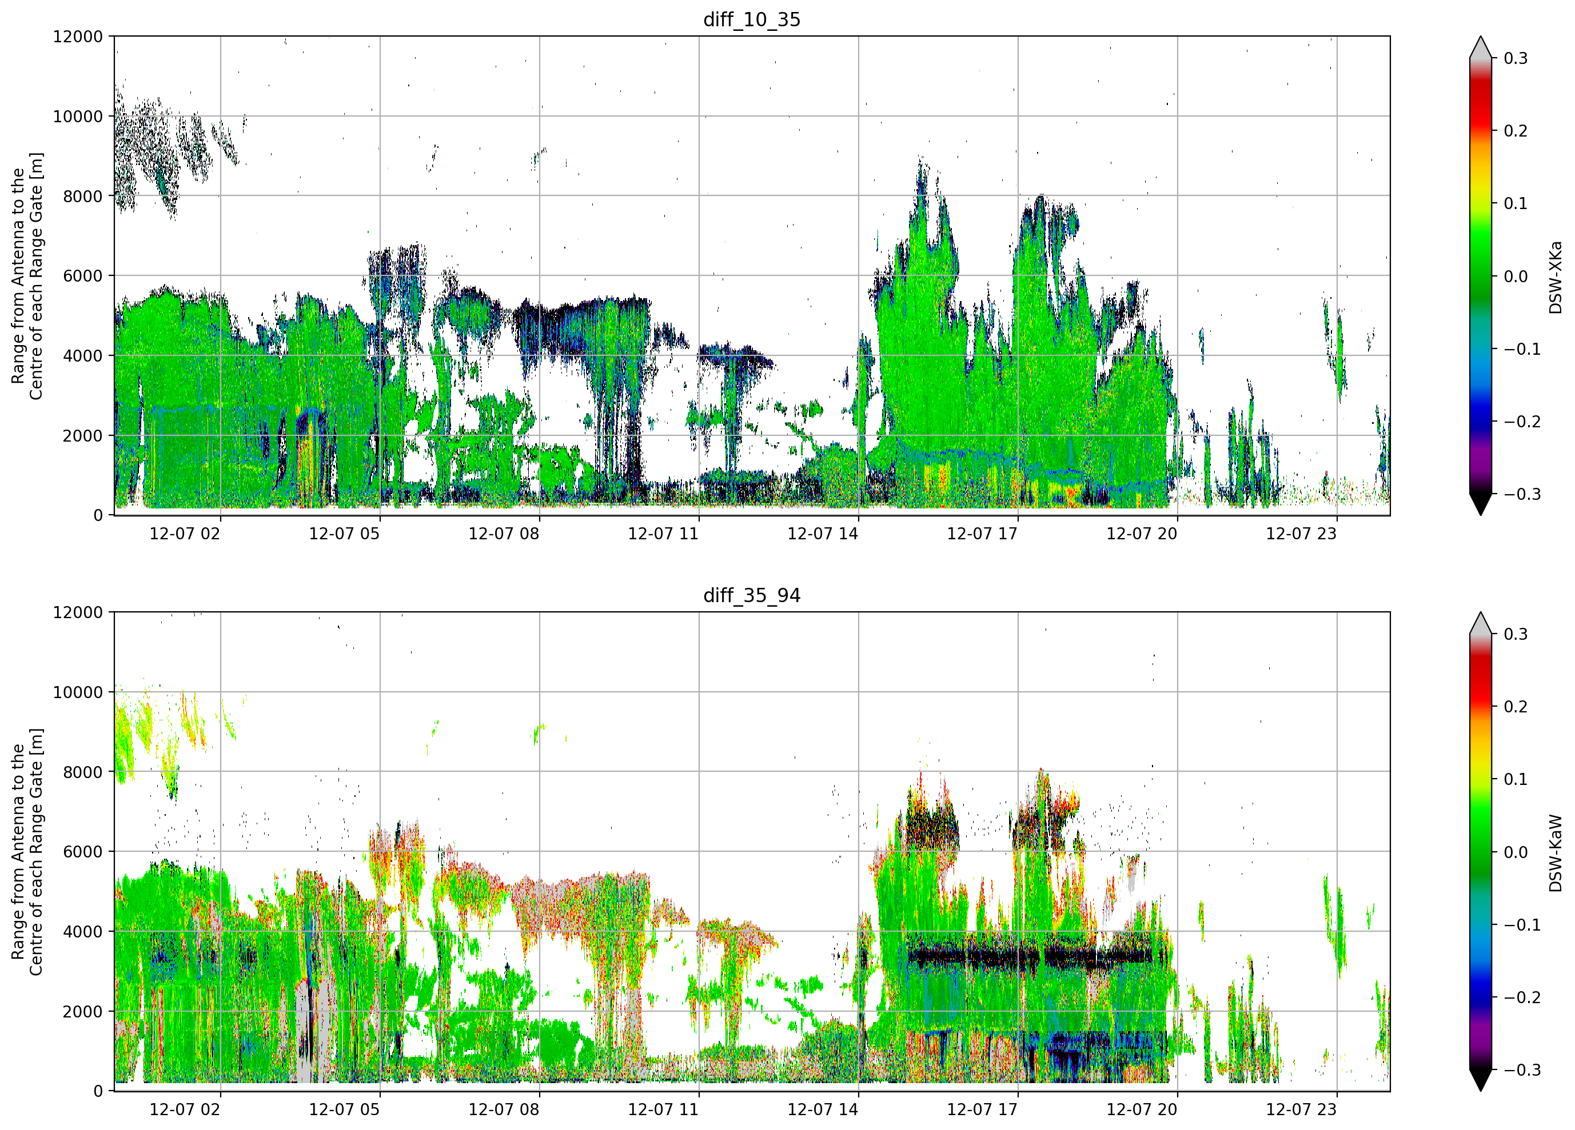Click the '12-07 02' x-tick of diff_10_35
Screen dimensions: 1575x1130
[x=185, y=534]
